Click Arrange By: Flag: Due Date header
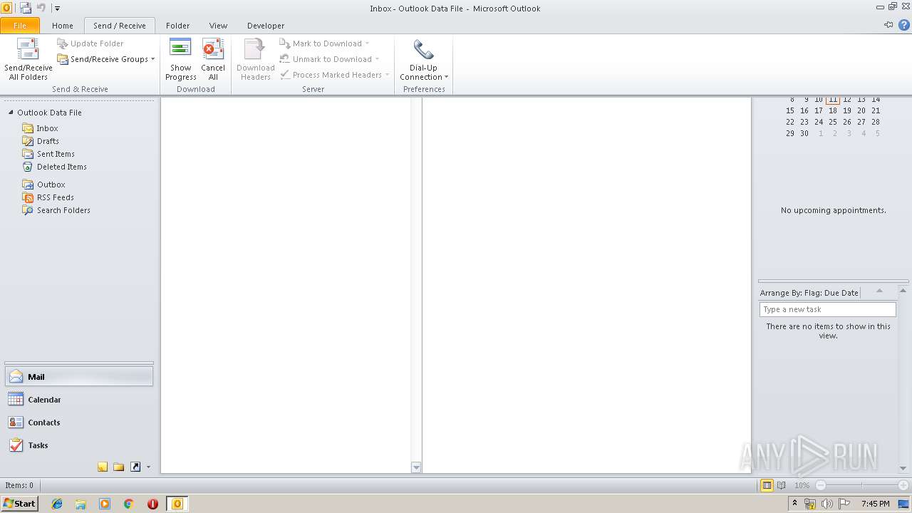This screenshot has height=513, width=912. (x=809, y=293)
